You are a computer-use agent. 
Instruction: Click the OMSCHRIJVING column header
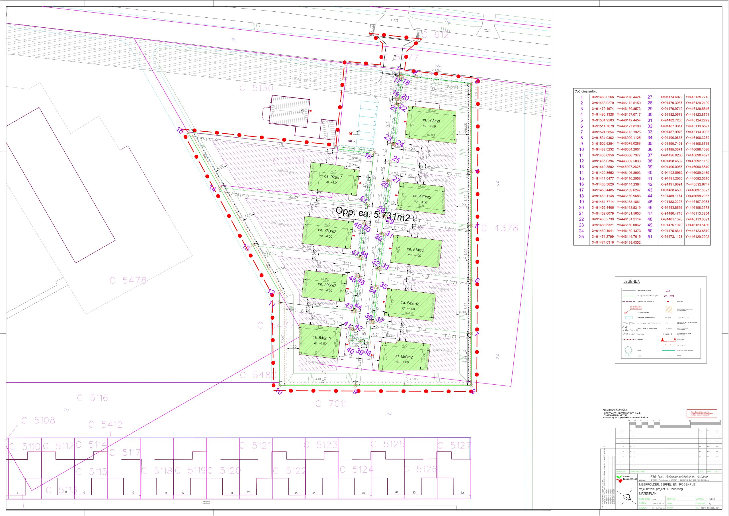coord(638,472)
